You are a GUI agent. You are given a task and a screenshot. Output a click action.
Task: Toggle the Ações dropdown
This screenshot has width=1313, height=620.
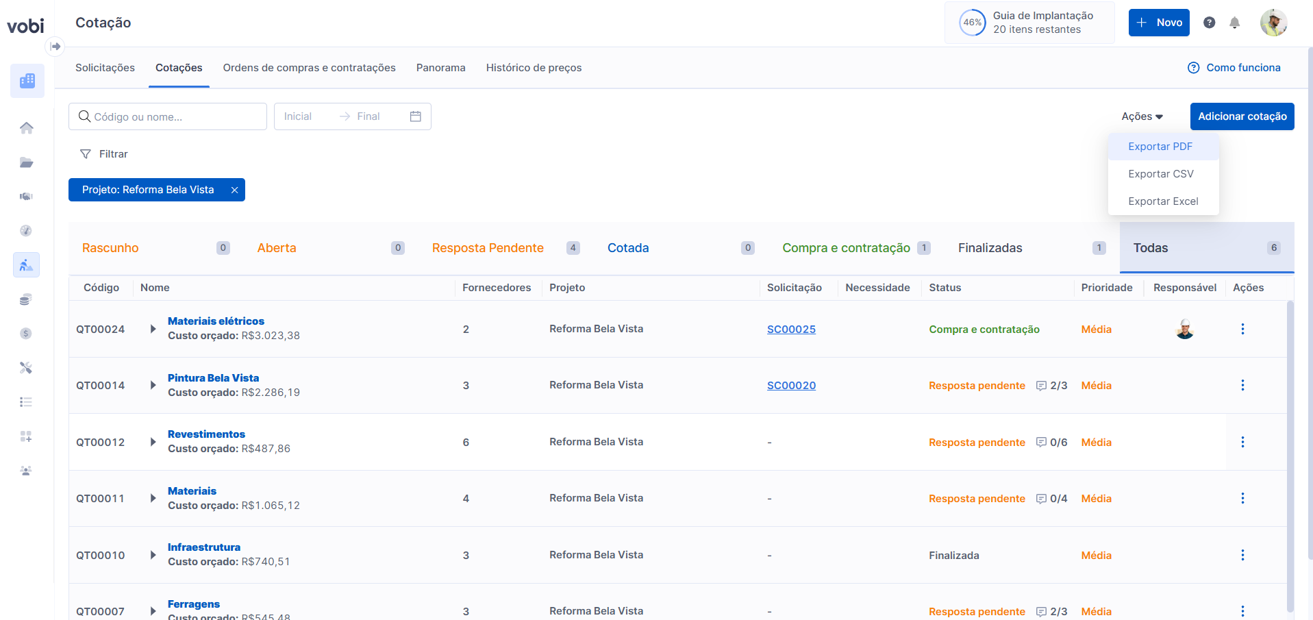click(x=1142, y=116)
